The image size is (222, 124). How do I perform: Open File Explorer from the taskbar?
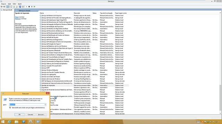pos(17,122)
